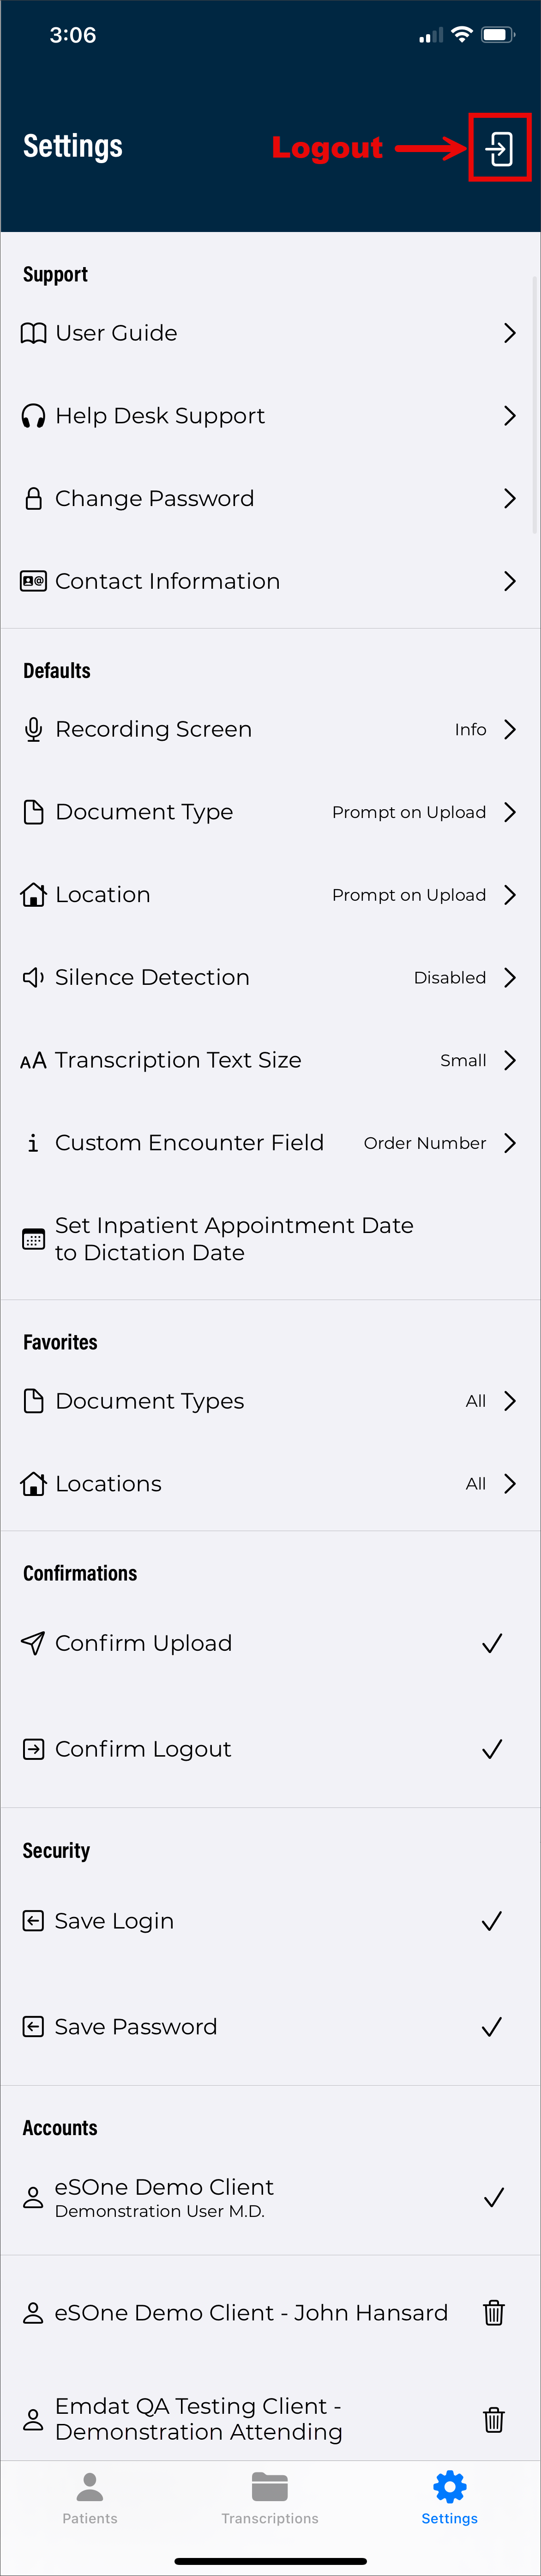Toggle the Confirm Upload checkmark
The height and width of the screenshot is (2576, 541).
pos(491,1644)
